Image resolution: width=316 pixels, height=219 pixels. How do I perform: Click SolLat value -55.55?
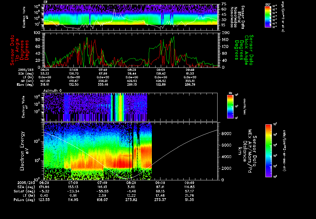pyautogui.click(x=102, y=191)
